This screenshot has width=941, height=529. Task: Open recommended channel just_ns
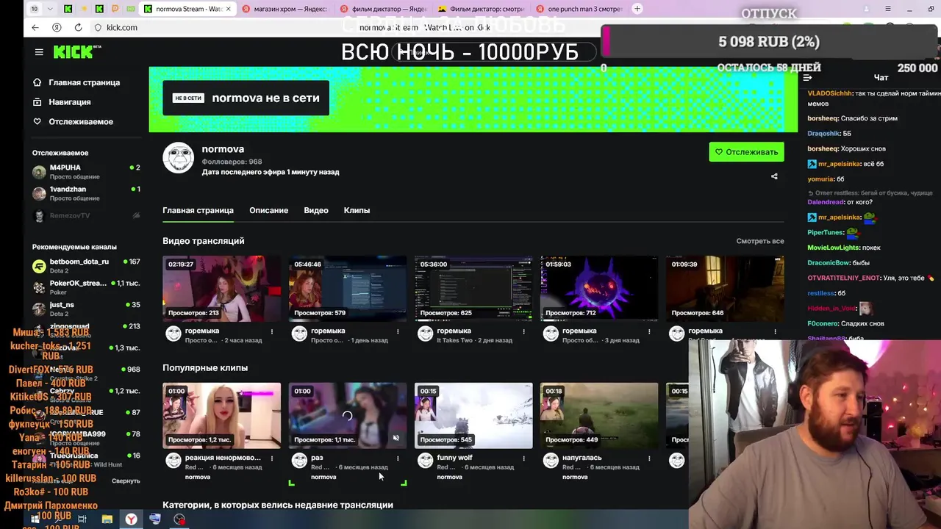click(85, 309)
